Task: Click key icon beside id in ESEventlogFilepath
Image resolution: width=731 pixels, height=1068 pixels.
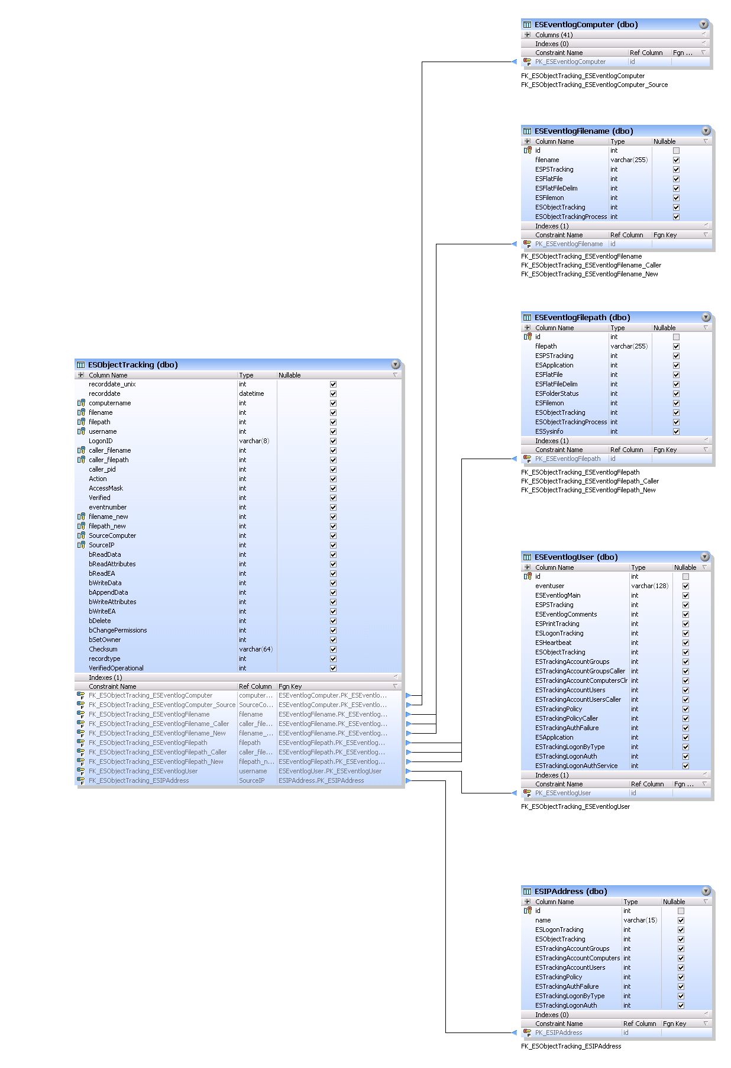Action: click(x=528, y=337)
